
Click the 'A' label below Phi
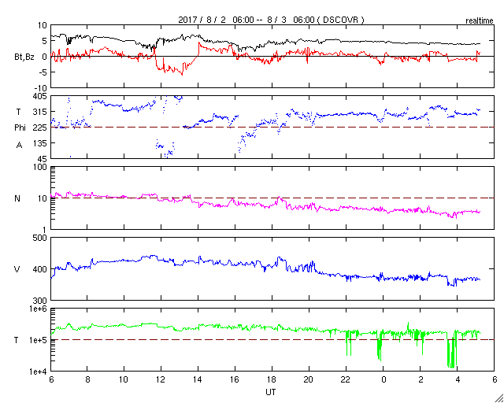tap(19, 146)
